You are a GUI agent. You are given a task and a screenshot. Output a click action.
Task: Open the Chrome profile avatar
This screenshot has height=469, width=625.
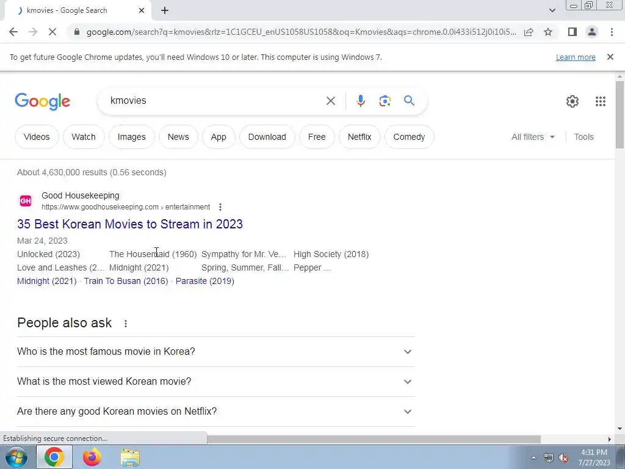[x=592, y=32]
